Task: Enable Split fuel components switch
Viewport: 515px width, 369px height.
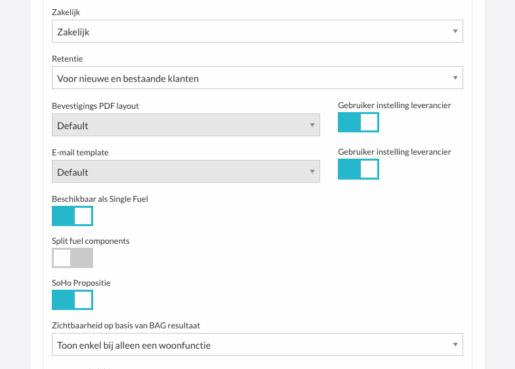Action: click(72, 258)
